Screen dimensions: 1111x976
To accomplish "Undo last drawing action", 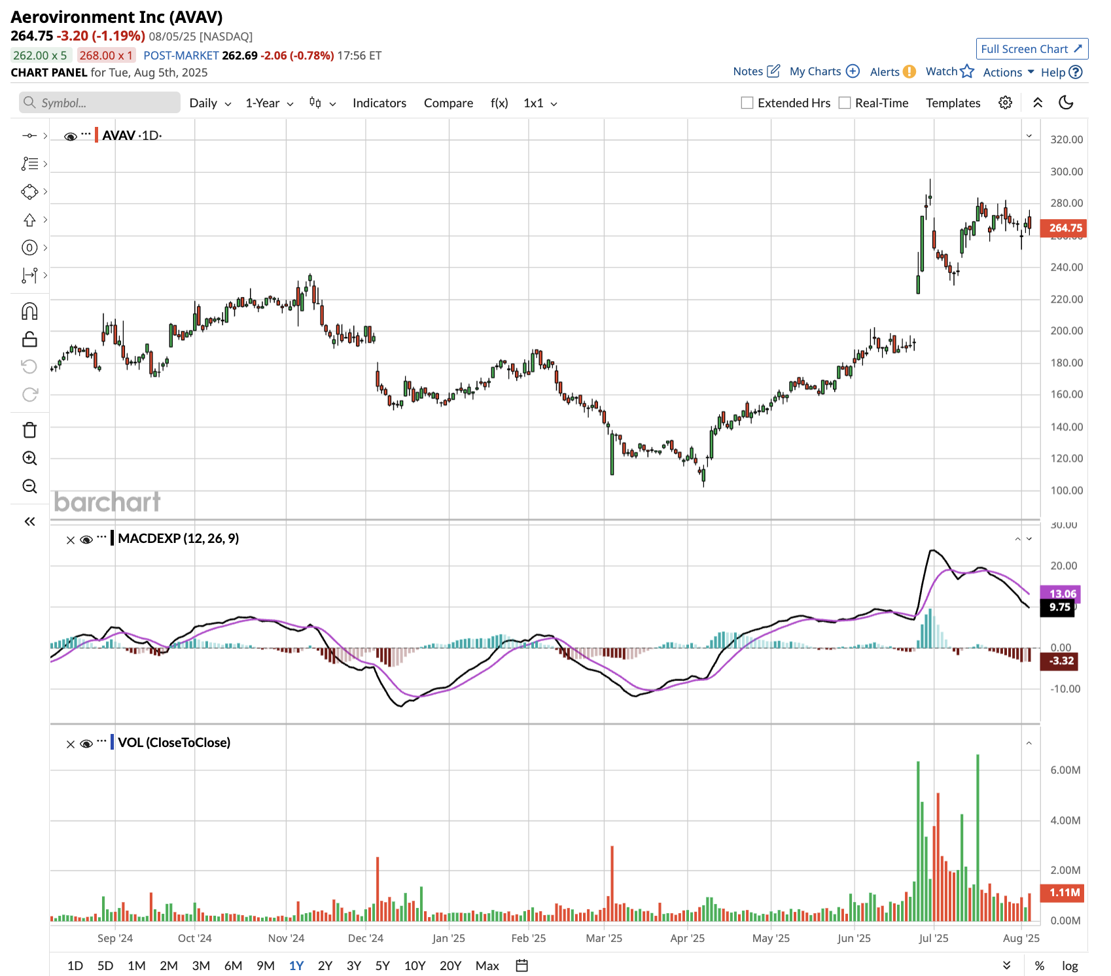I will tap(29, 366).
